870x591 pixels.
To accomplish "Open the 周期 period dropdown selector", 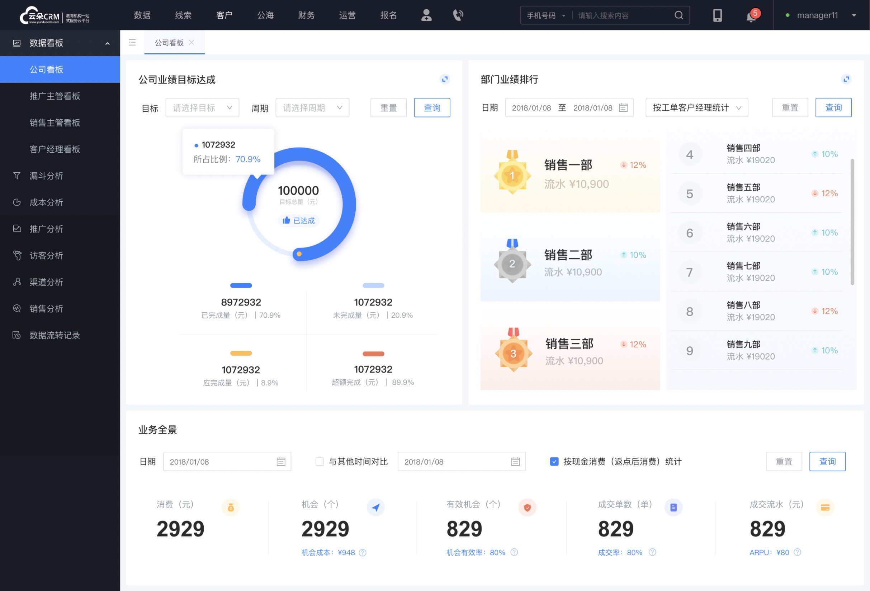I will pos(310,107).
